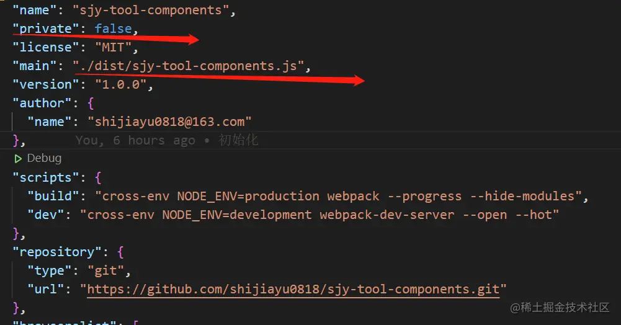Click the false value of private
The image size is (621, 325).
point(113,29)
